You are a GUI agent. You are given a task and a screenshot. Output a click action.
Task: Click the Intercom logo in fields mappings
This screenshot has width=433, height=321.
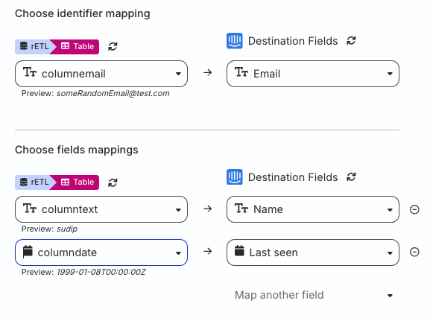(x=235, y=177)
